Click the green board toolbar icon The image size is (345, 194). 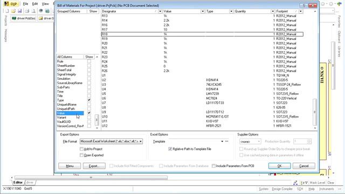coord(47,11)
